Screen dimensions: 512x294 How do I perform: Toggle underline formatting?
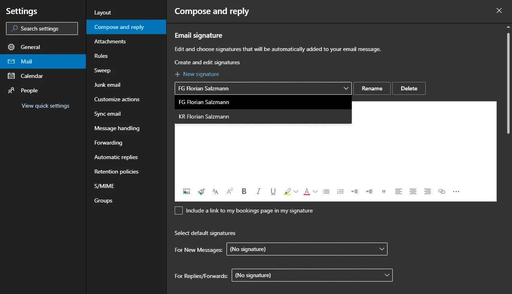click(x=273, y=192)
